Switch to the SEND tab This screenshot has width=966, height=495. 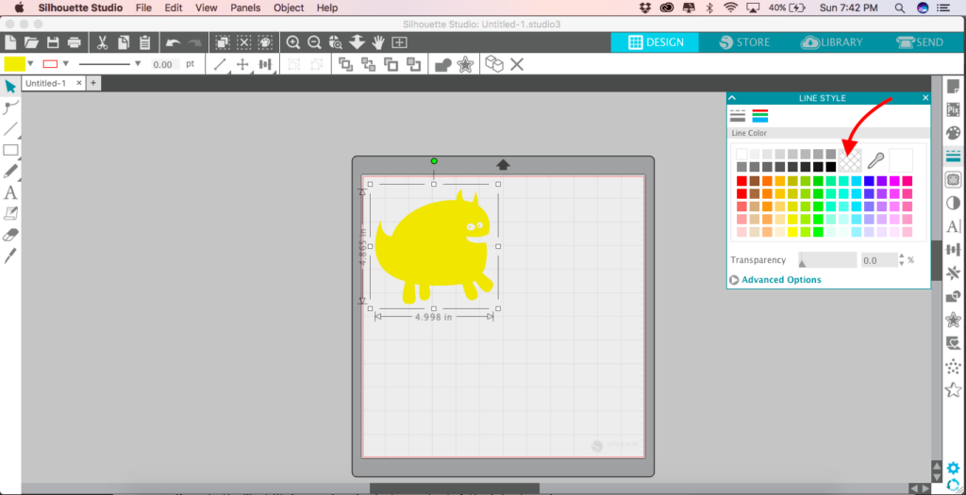pyautogui.click(x=919, y=42)
